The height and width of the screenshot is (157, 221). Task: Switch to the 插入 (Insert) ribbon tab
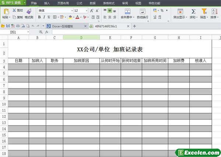tap(47, 3)
